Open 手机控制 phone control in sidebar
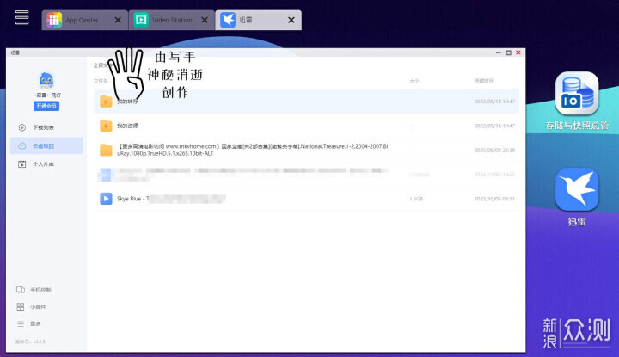 [x=34, y=290]
